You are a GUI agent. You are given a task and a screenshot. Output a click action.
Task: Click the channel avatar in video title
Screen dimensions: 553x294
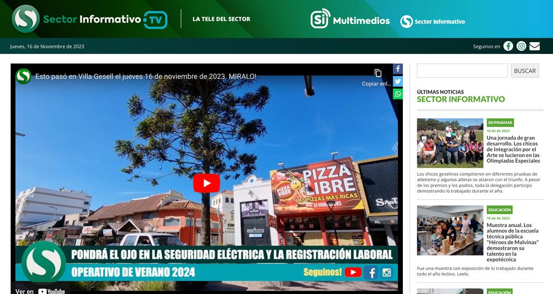pyautogui.click(x=24, y=76)
